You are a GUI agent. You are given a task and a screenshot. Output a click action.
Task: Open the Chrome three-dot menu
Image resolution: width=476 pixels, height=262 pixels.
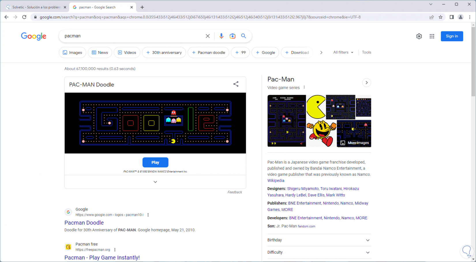470,17
